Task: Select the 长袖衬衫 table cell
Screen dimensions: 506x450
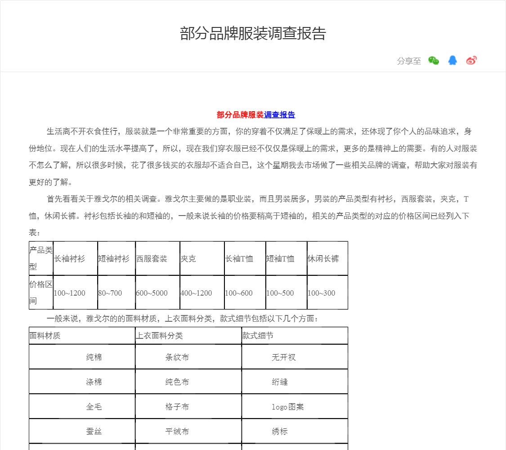Action: 76,258
